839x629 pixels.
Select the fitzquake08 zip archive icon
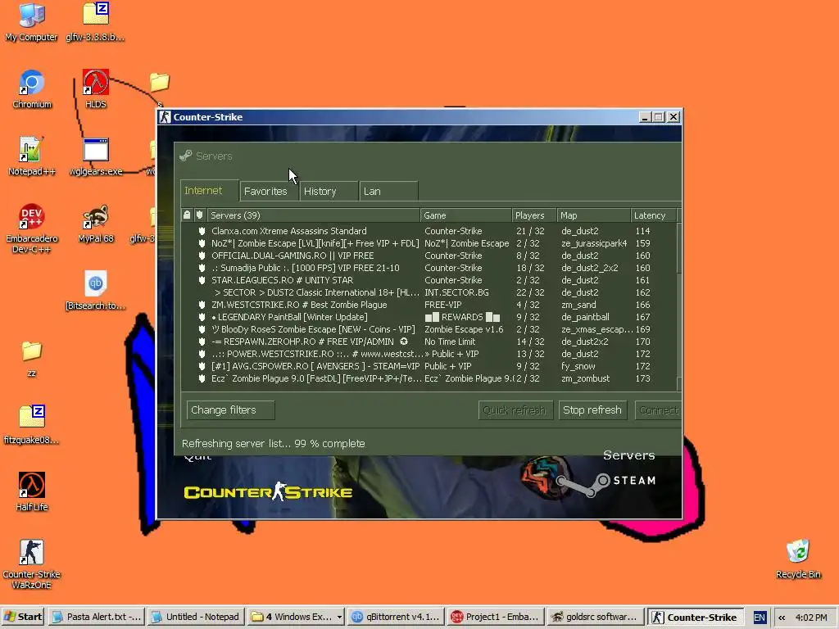[x=32, y=425]
